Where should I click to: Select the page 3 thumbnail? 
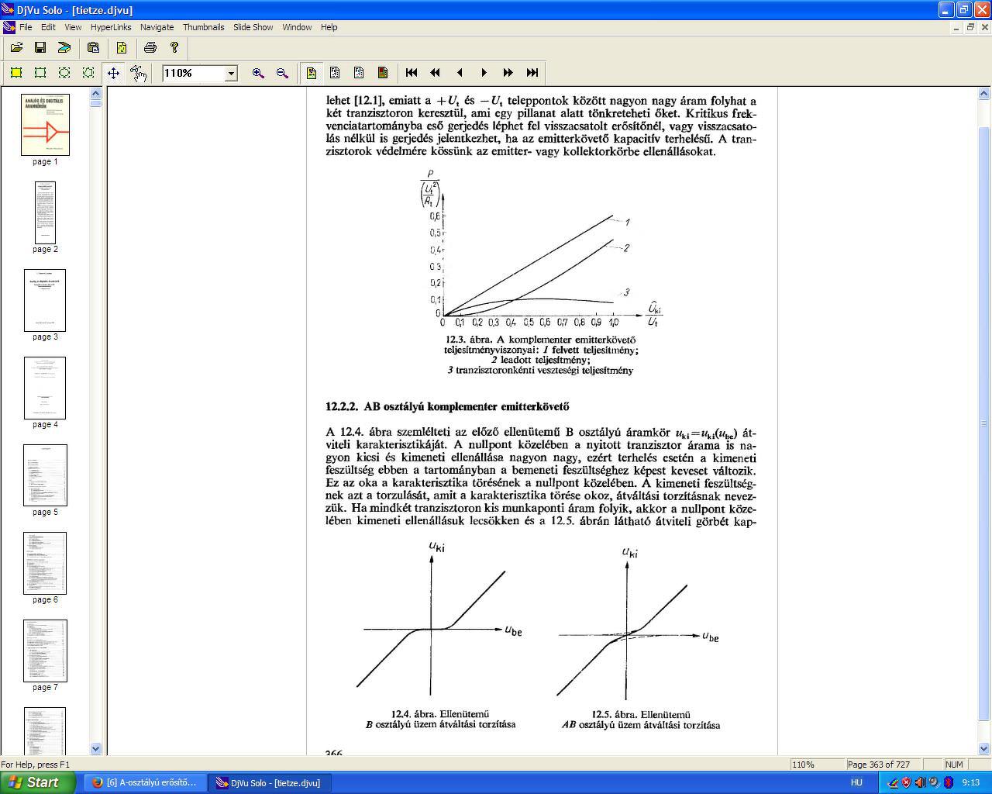point(45,300)
